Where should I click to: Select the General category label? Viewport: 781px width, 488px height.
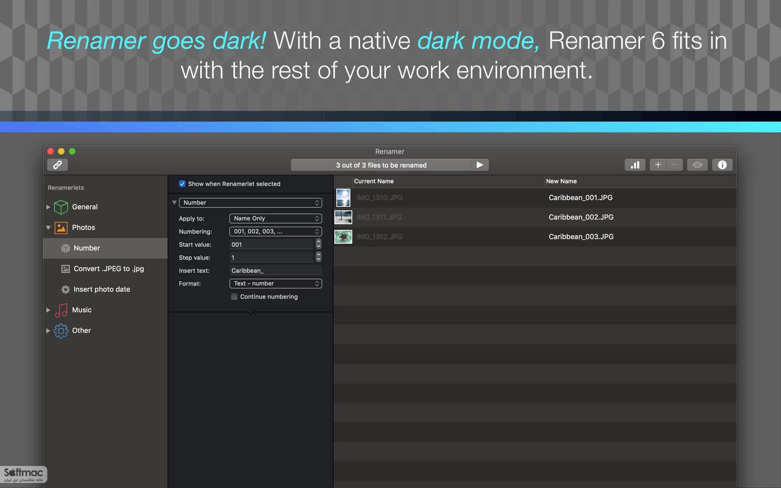[x=85, y=207]
